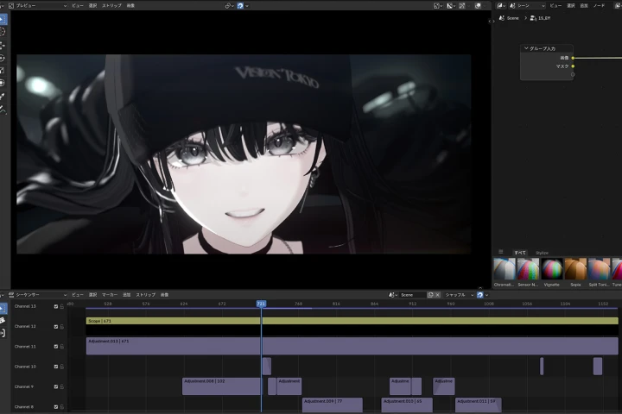622x414 pixels.
Task: Lock Channel 9 with its padlock toggle
Action: coord(62,386)
